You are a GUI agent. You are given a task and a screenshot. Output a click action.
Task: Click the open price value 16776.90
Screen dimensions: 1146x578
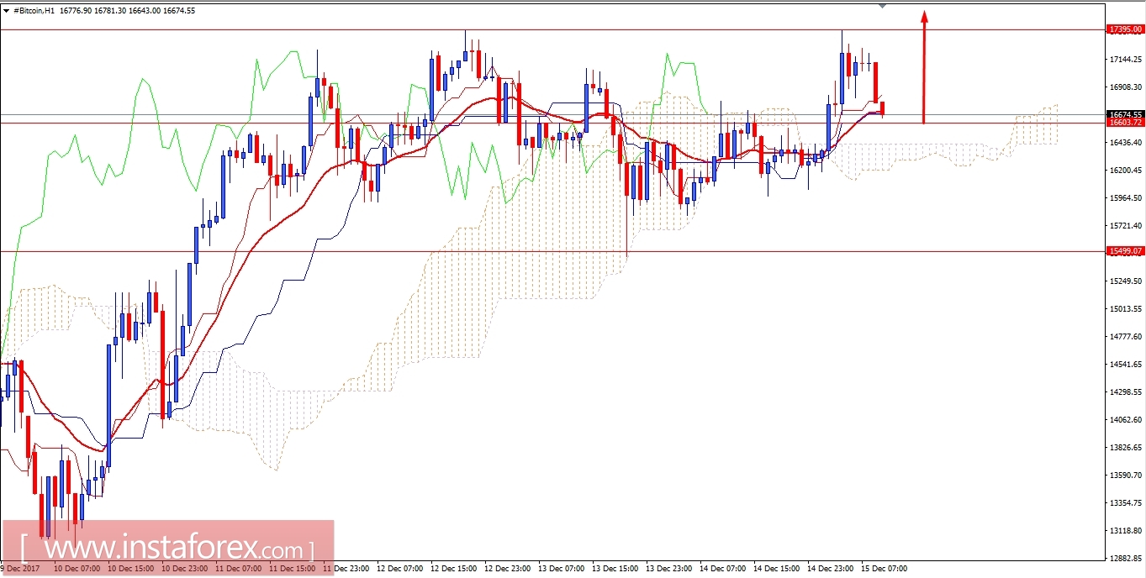click(77, 11)
